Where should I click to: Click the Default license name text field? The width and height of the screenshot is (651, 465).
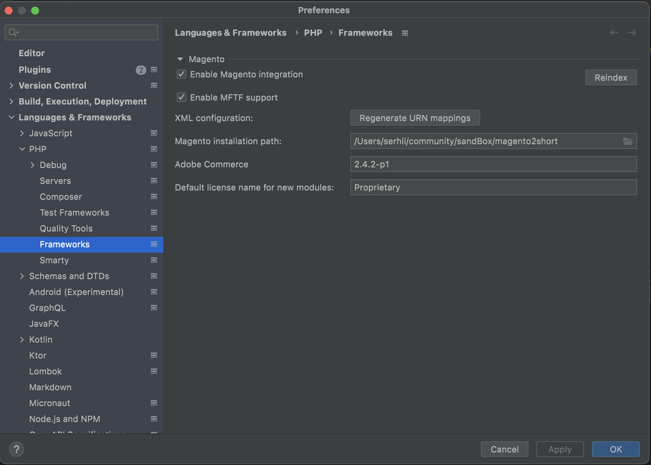[493, 188]
